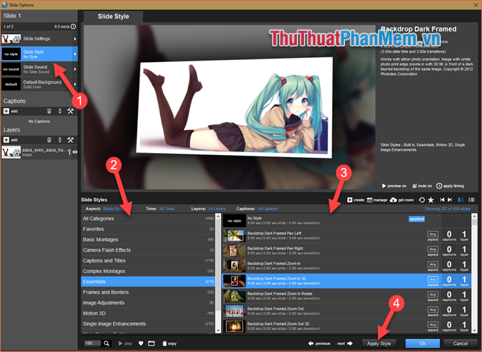This screenshot has width=482, height=352.
Task: Open Default Background in sidebar
Action: [x=39, y=84]
